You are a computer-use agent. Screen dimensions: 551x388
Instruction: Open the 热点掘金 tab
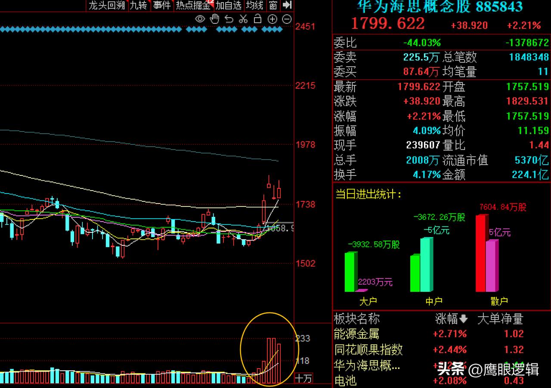click(194, 5)
